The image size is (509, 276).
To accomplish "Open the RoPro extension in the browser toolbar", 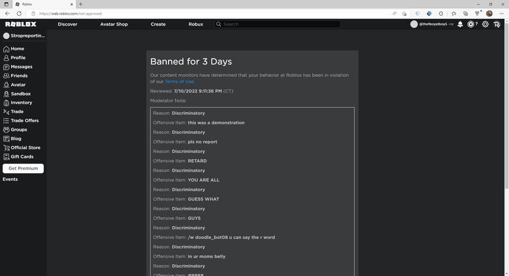I will click(x=429, y=14).
